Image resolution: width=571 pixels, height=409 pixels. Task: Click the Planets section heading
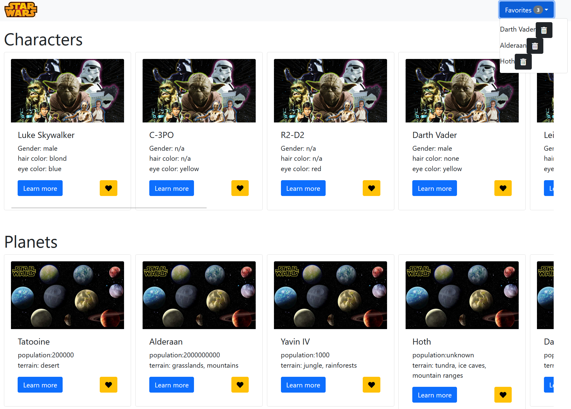31,242
